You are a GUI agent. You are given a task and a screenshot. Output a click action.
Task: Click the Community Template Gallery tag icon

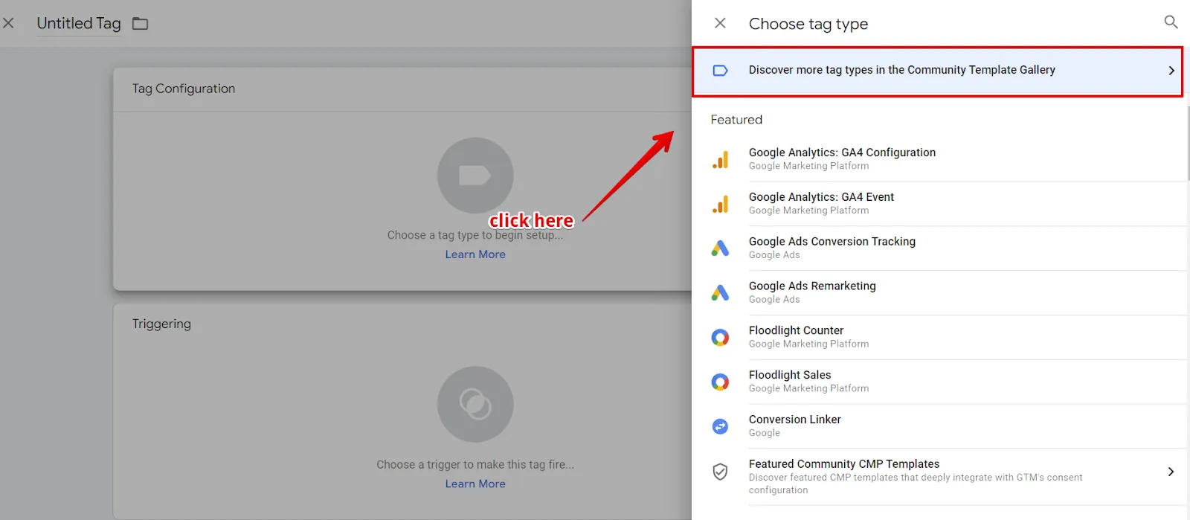(x=720, y=71)
